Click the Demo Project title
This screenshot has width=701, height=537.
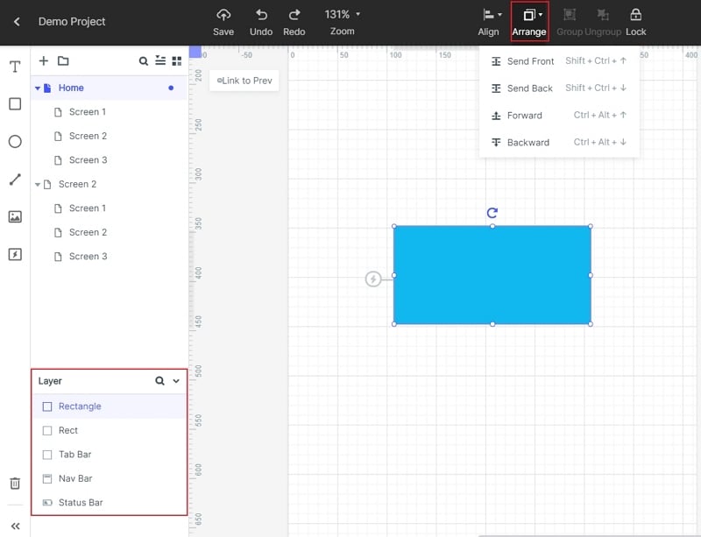(72, 21)
